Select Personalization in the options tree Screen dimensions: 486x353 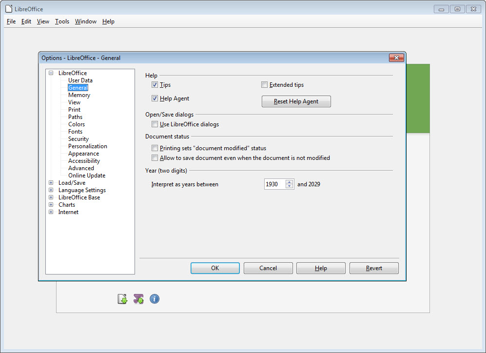pyautogui.click(x=88, y=146)
